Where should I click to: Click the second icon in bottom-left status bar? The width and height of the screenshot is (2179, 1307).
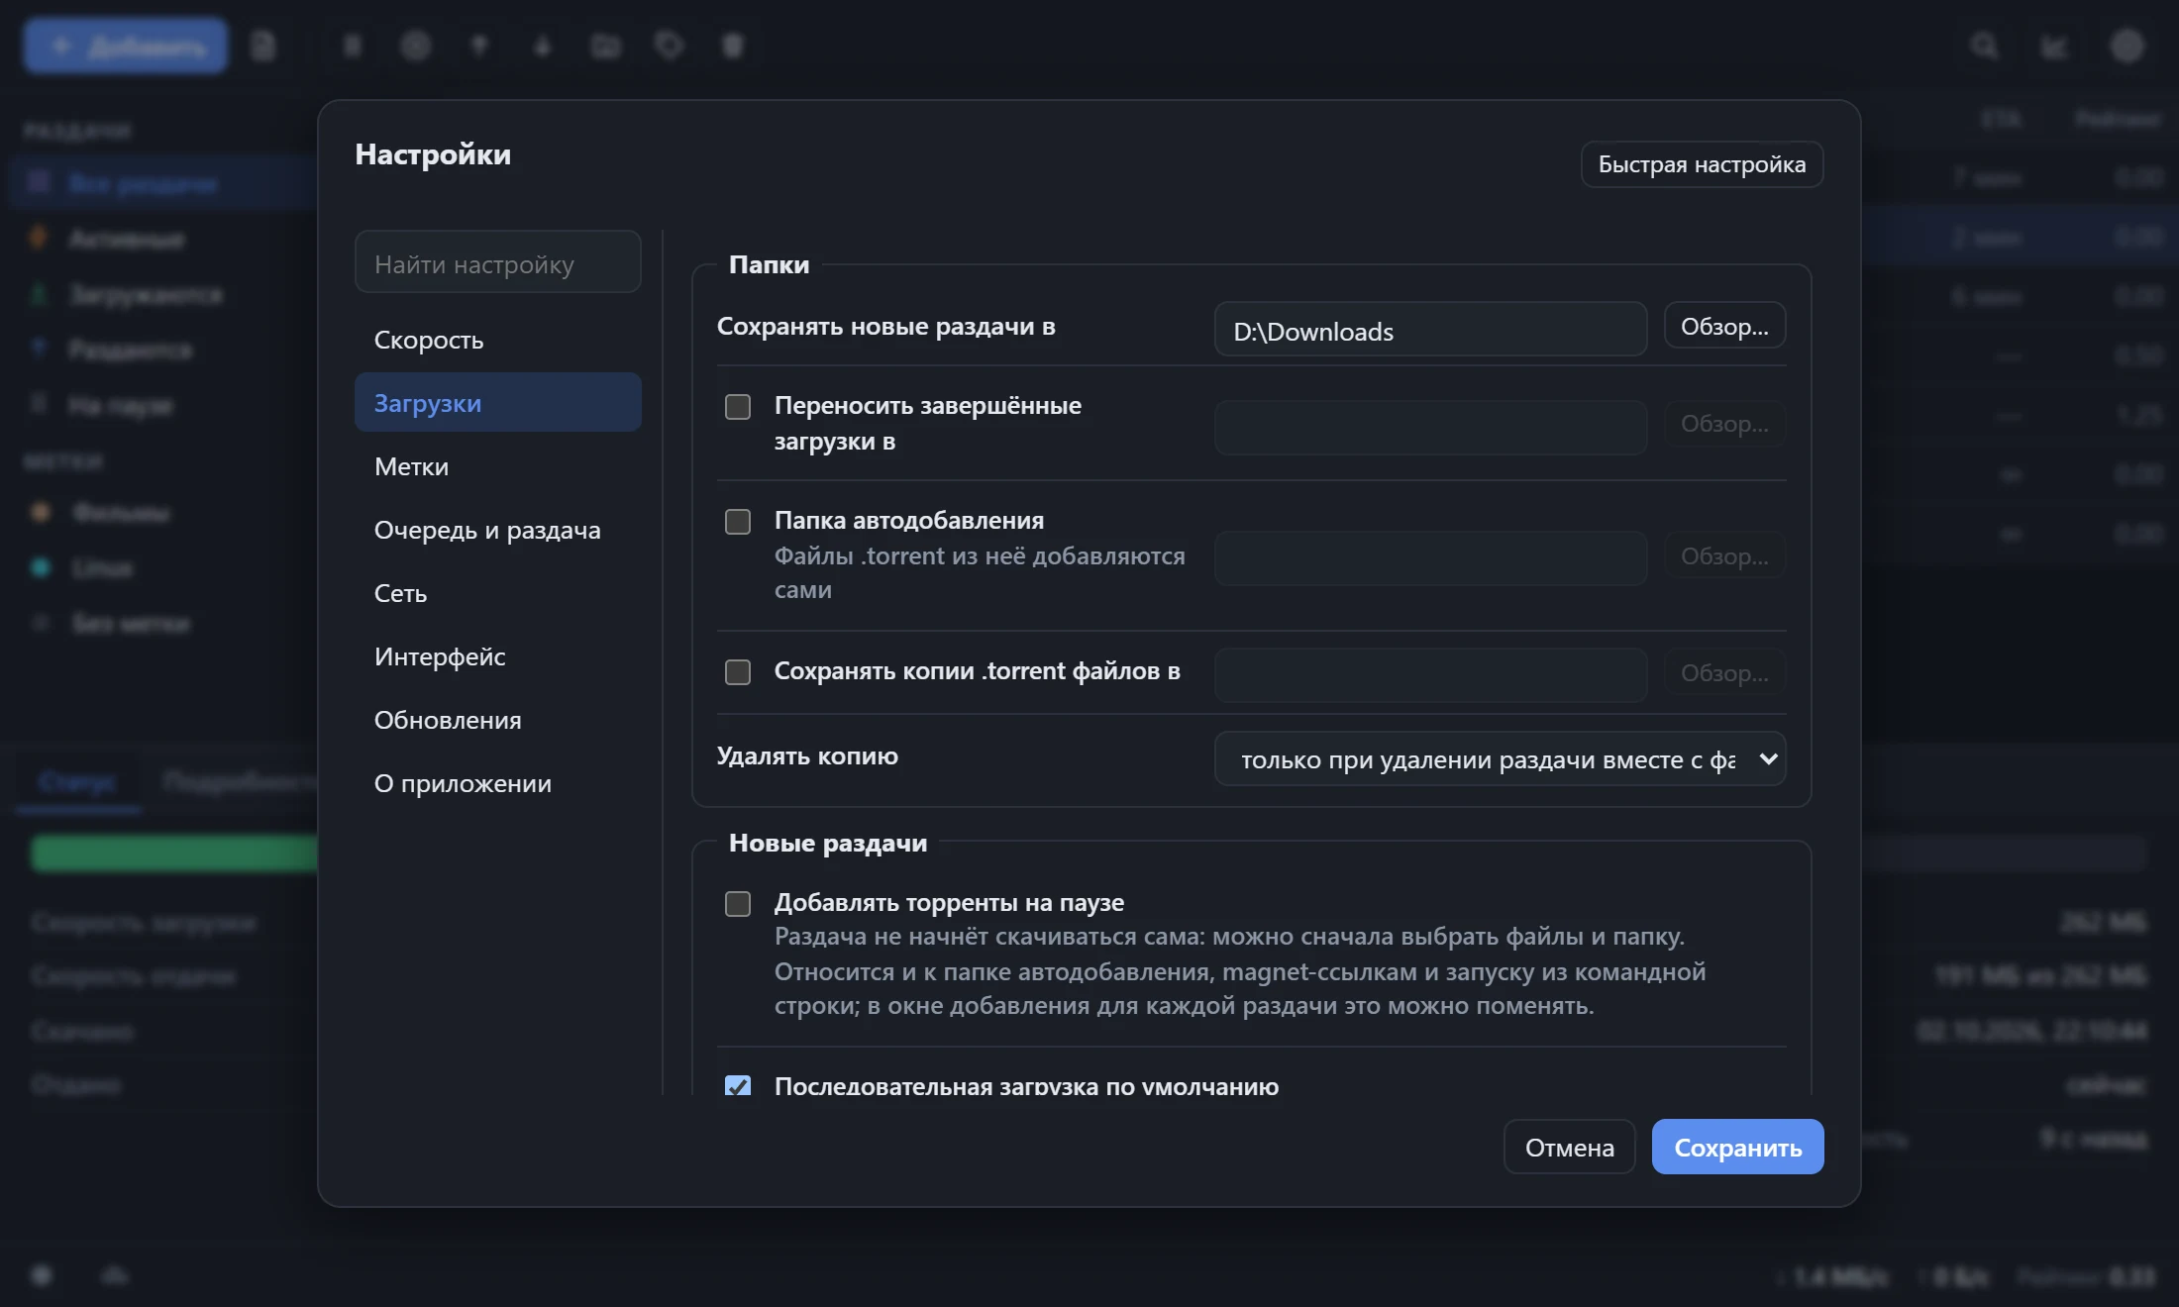pos(115,1275)
